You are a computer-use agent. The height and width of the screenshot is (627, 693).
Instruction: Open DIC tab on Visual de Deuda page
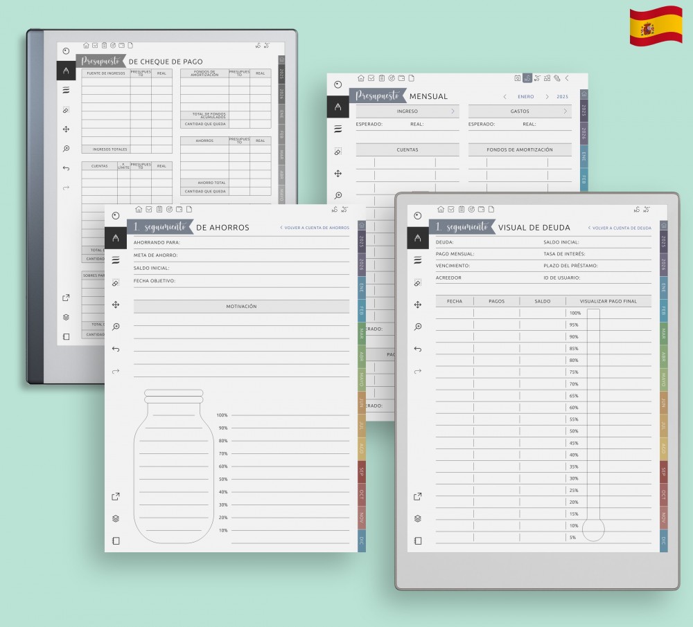click(663, 540)
